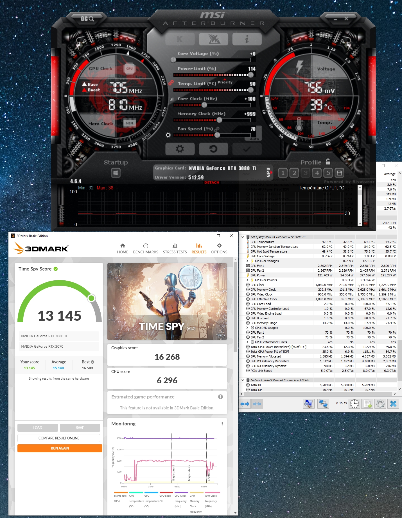Click the Core Clock slider handle

point(204,105)
